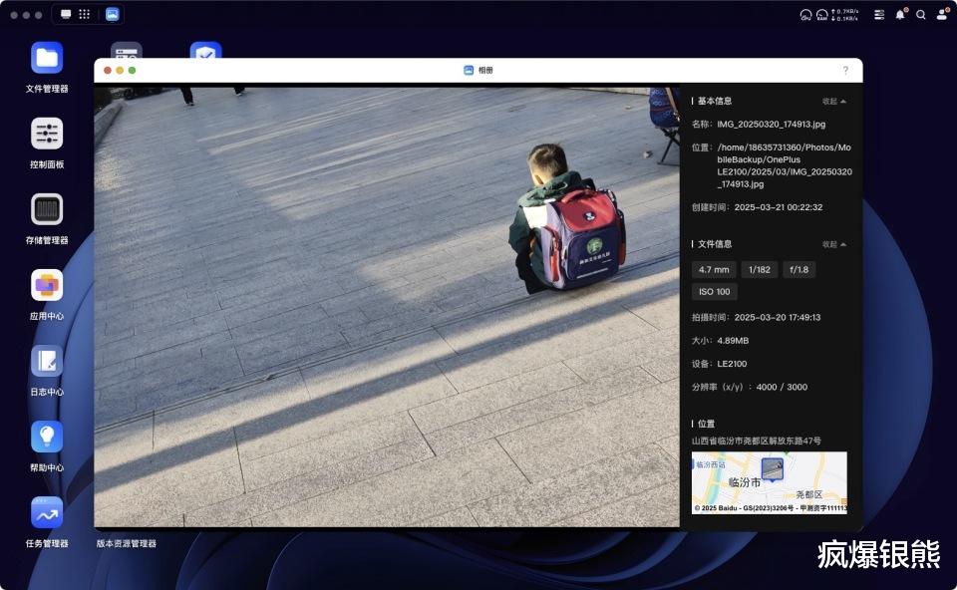This screenshot has height=590, width=957.
Task: Open the user account menu icon
Action: click(943, 14)
